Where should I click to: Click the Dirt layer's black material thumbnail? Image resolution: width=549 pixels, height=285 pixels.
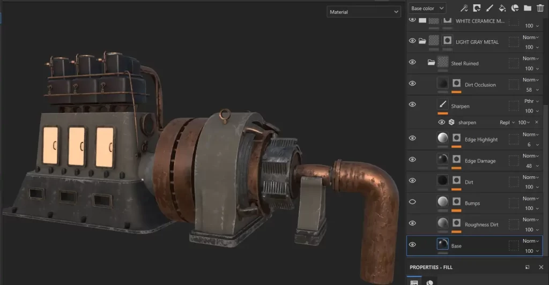click(443, 181)
